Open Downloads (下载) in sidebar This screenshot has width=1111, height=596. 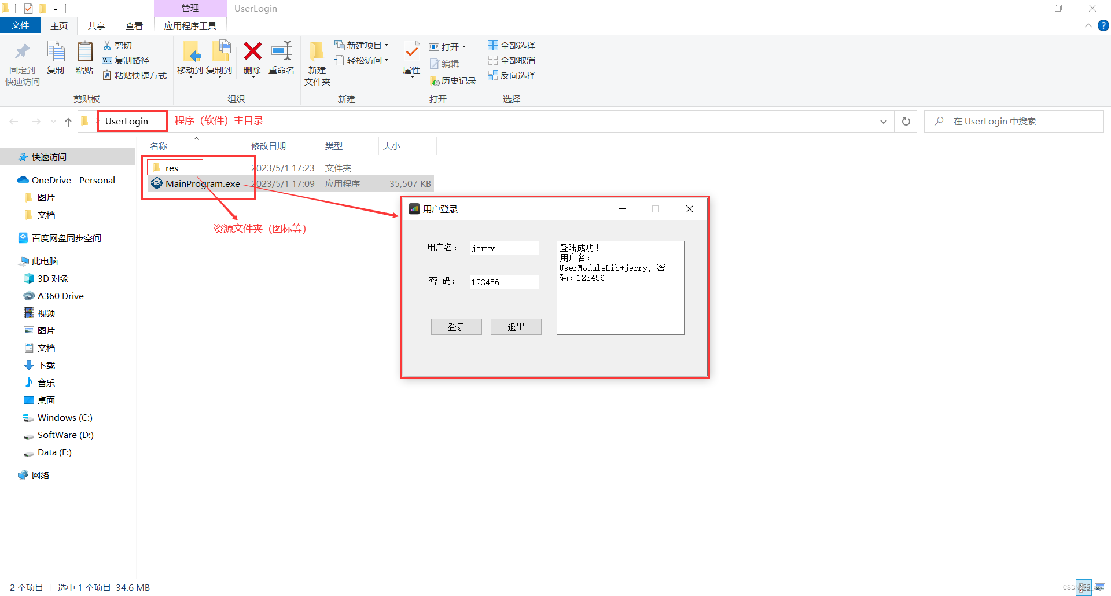[46, 366]
